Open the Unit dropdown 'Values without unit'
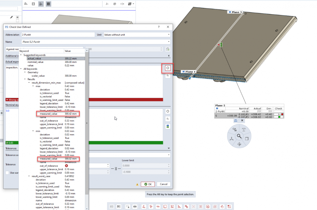Screen dimensions: 317x210 tap(137, 35)
